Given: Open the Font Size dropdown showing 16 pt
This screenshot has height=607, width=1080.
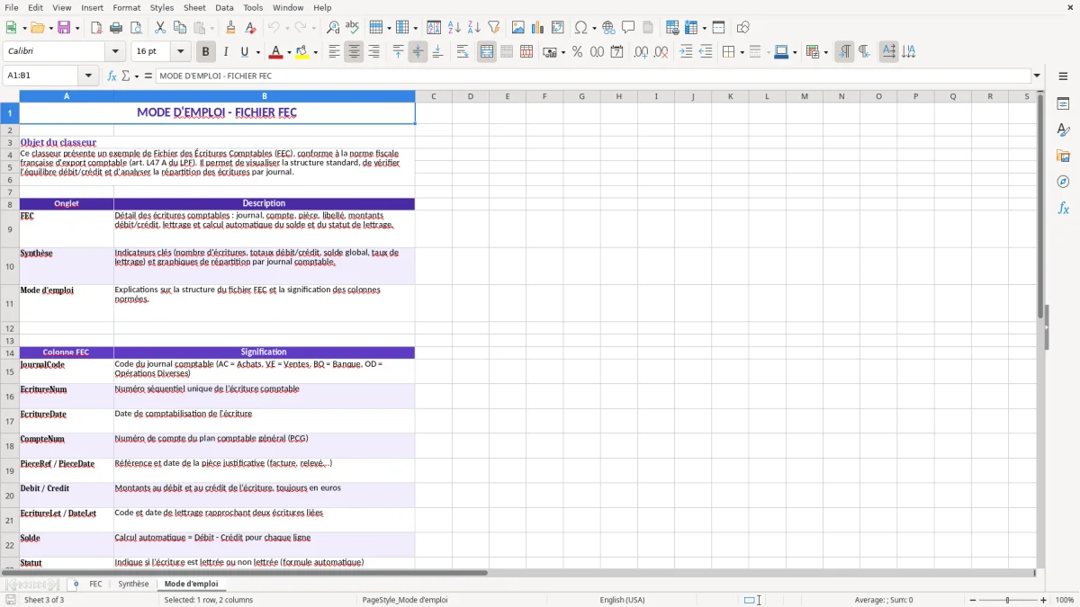Looking at the screenshot, I should [181, 52].
